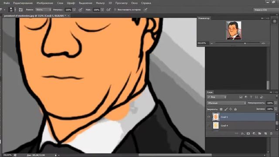
Task: Open the 3D menu
Action: click(110, 3)
